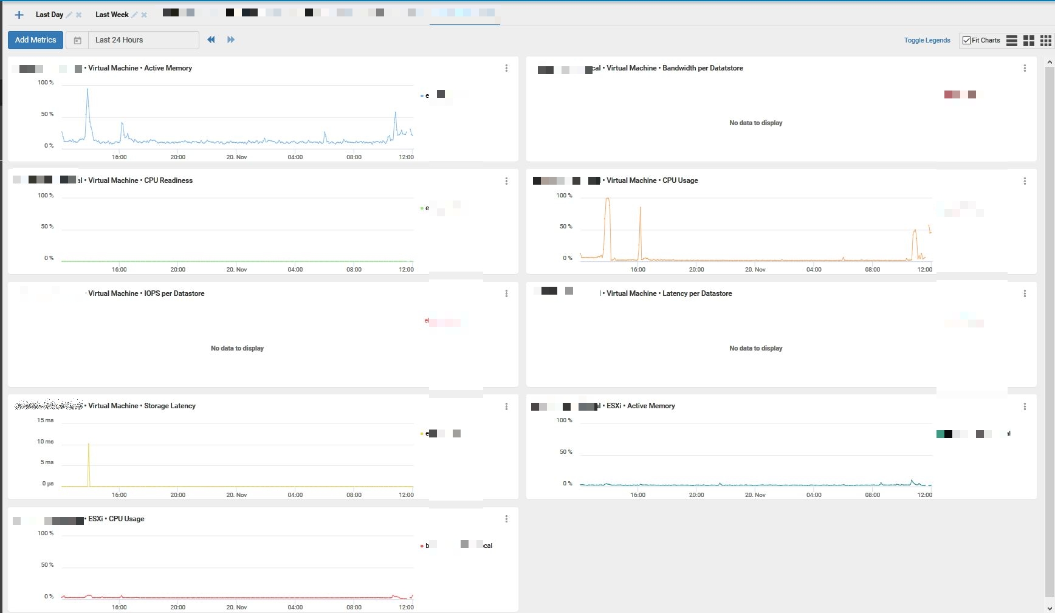Switch to single-column list chart layout

tap(1011, 41)
